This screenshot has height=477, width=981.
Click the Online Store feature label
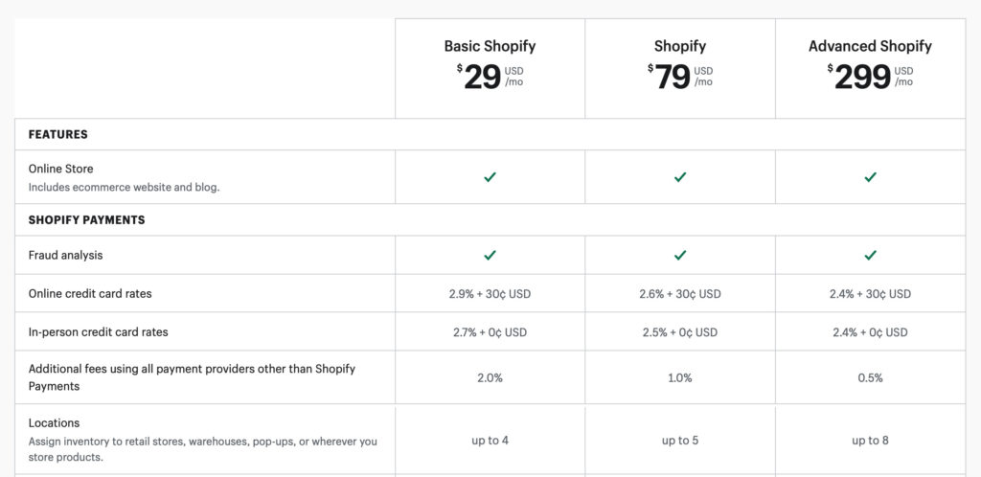pos(60,169)
